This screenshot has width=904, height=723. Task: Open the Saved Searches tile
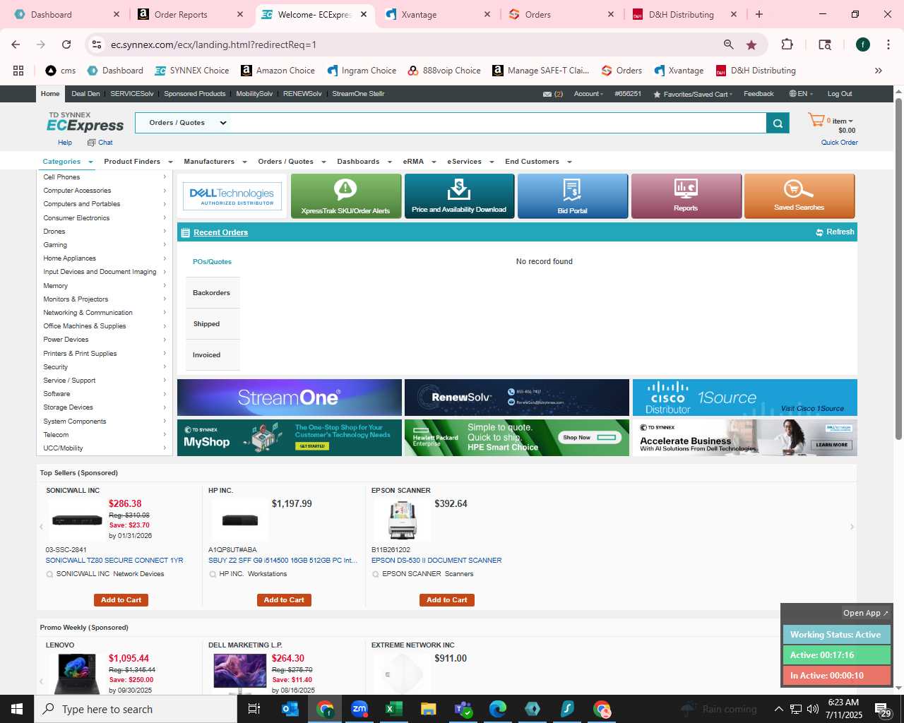tap(799, 196)
